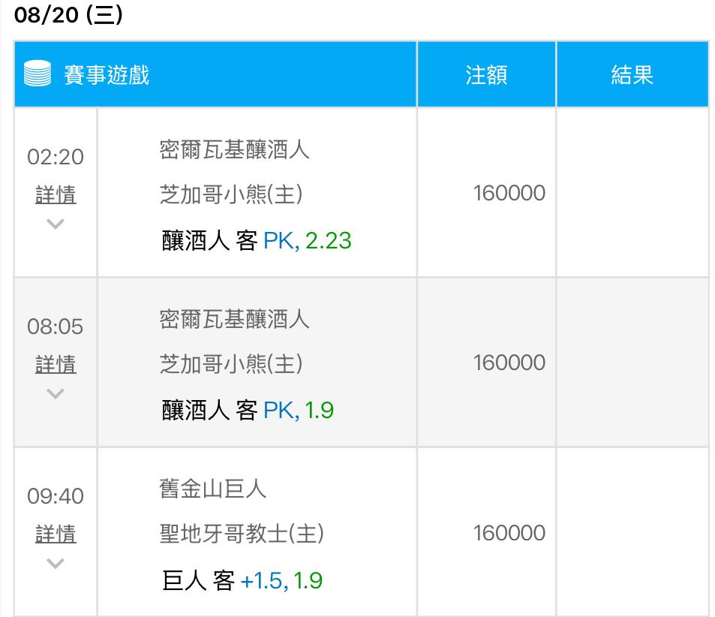The height and width of the screenshot is (617, 715).
Task: Expand chevron under 02:20 詳情
Action: pos(56,224)
